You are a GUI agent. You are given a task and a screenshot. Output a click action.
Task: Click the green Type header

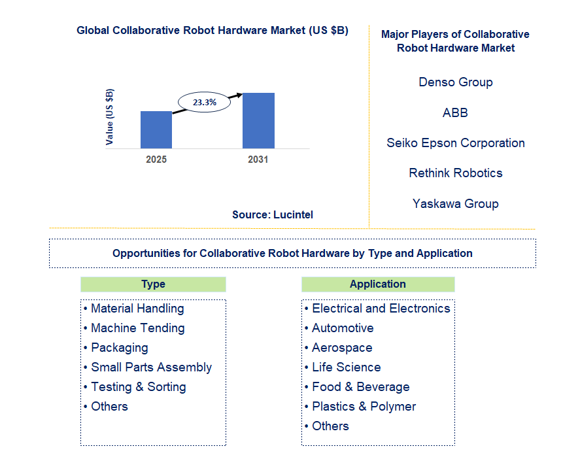click(154, 284)
